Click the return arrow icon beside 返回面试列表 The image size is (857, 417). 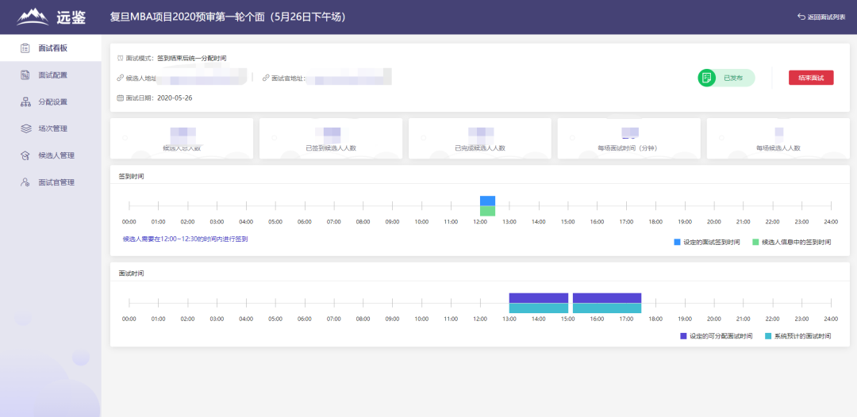coord(801,17)
